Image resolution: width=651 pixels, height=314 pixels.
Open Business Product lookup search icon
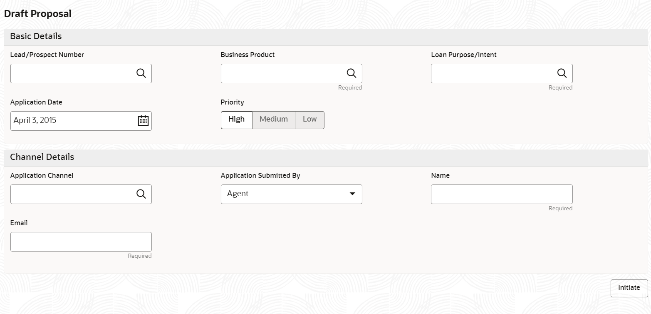coord(351,73)
